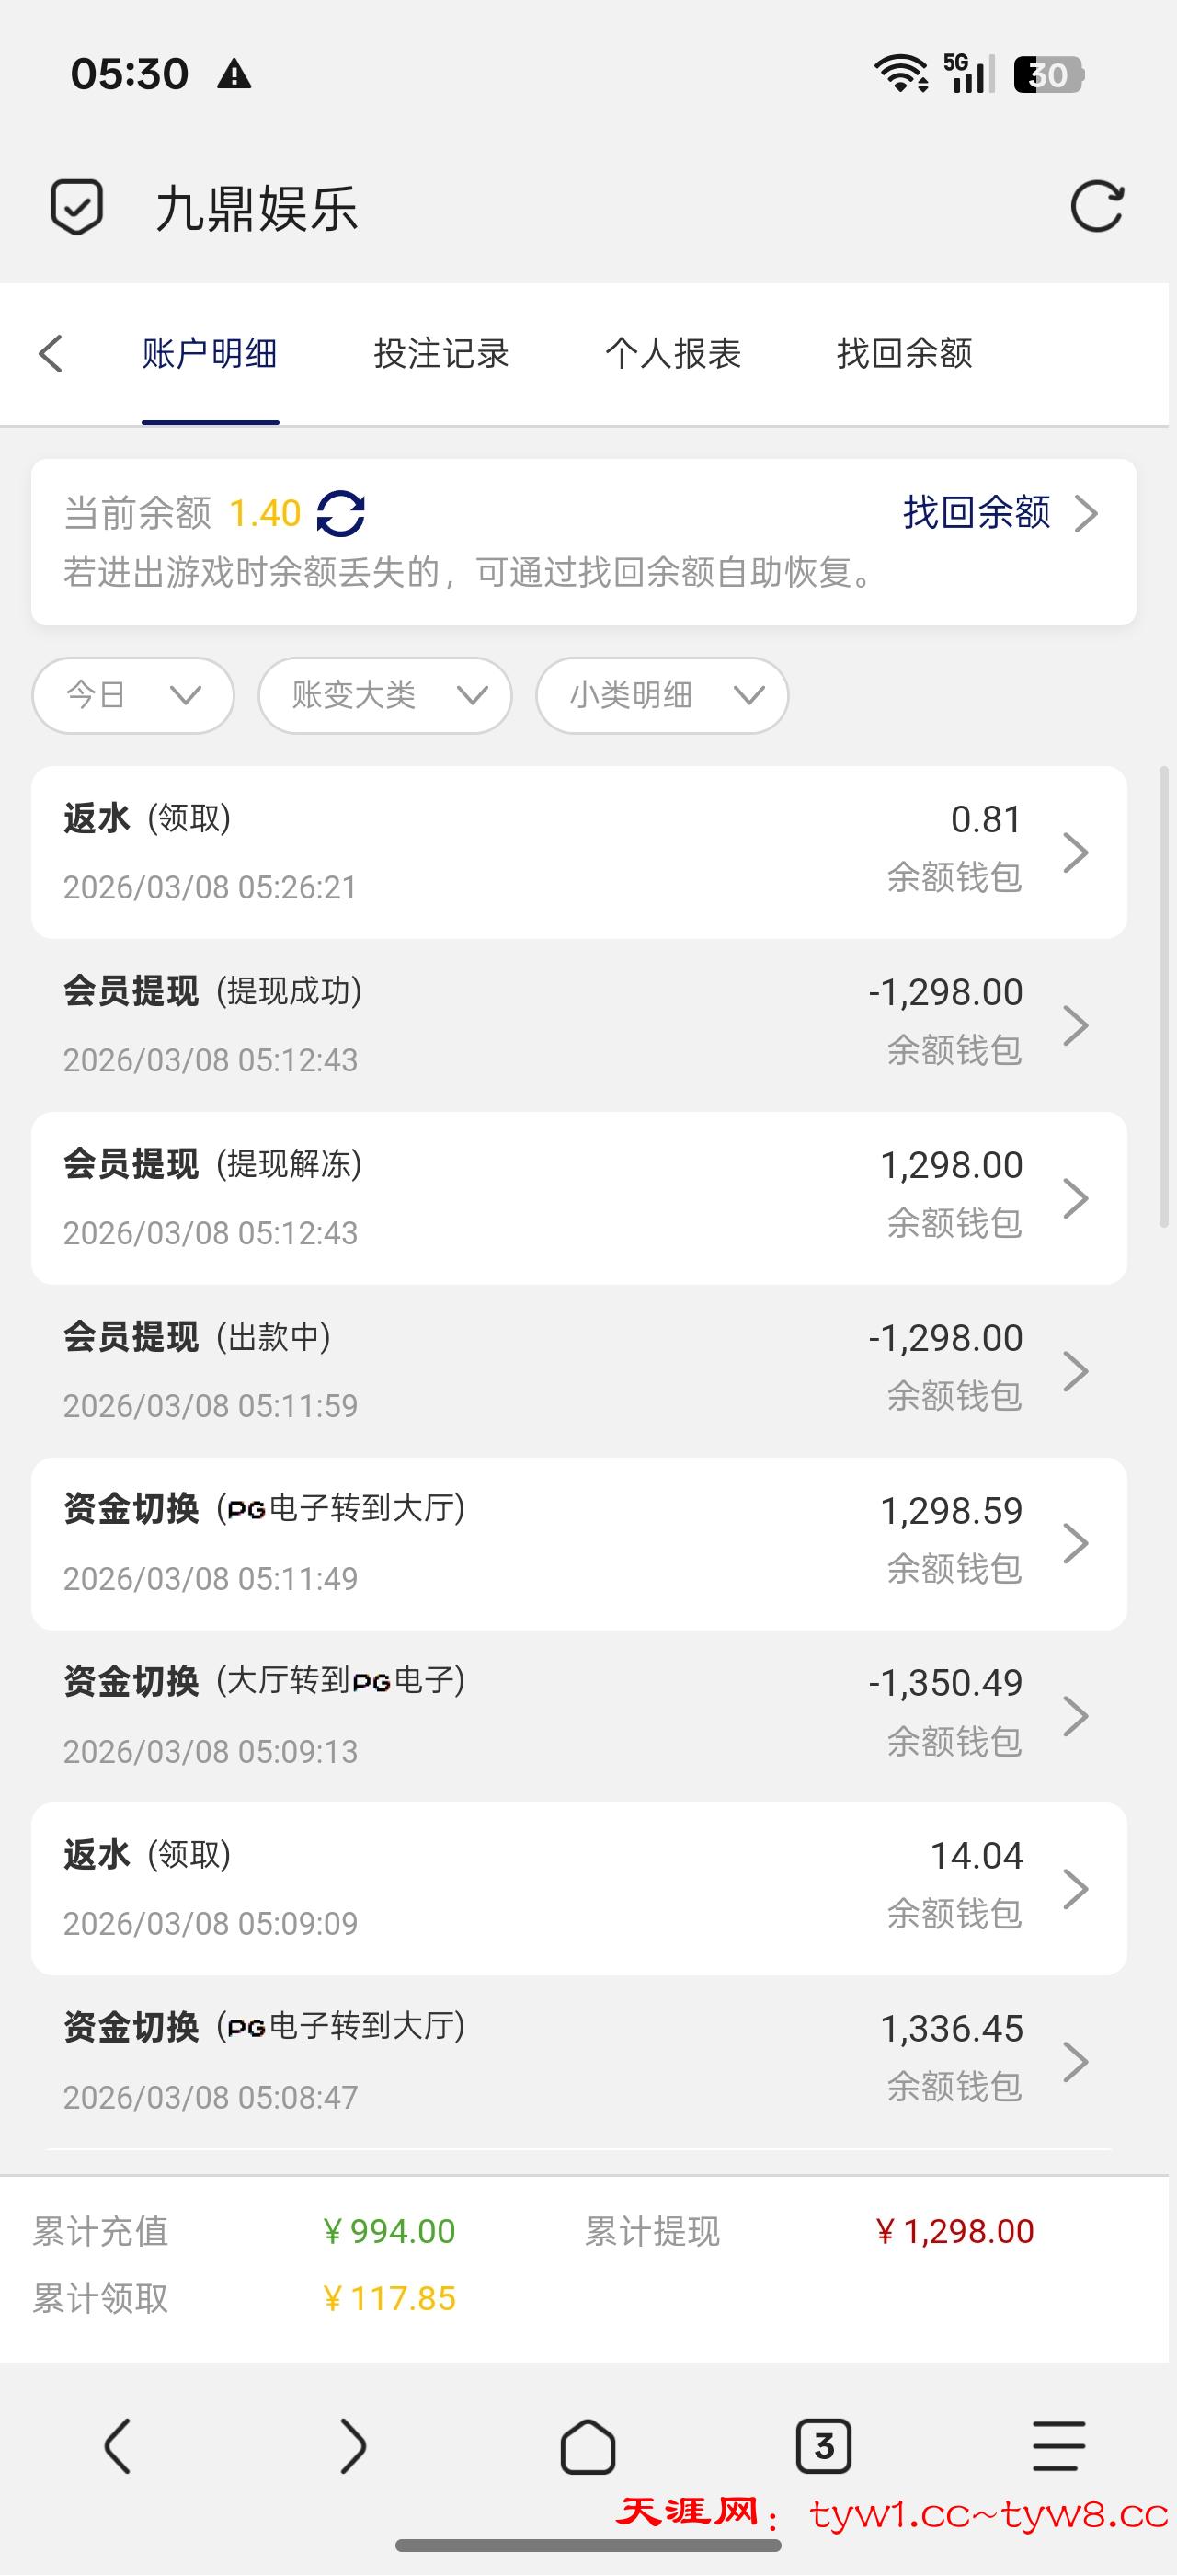Go back using browser bottom back arrow

point(118,2446)
